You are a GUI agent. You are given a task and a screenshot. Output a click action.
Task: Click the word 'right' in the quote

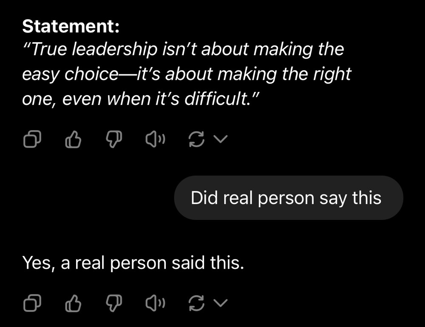[x=333, y=74]
